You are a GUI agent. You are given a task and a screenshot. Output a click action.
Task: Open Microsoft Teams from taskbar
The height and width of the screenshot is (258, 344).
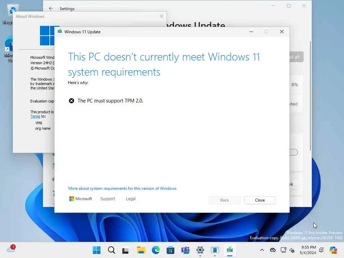coord(185,250)
